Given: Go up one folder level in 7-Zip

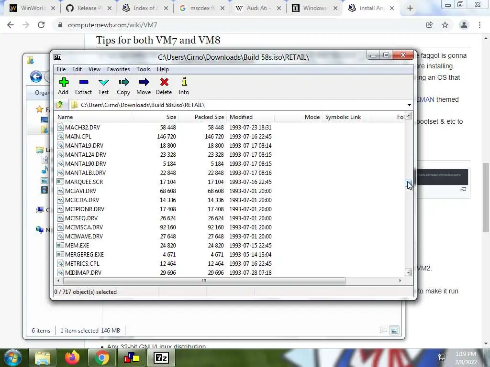Looking at the screenshot, I should [60, 105].
